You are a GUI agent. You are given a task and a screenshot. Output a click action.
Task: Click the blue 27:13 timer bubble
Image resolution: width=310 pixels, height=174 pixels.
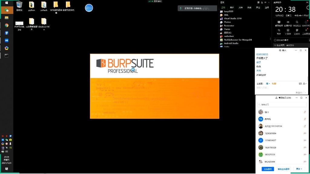[89, 8]
